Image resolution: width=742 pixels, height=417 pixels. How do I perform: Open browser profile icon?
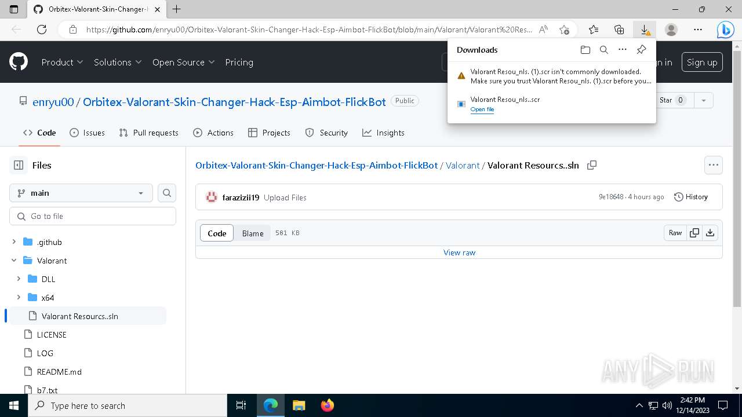[671, 30]
